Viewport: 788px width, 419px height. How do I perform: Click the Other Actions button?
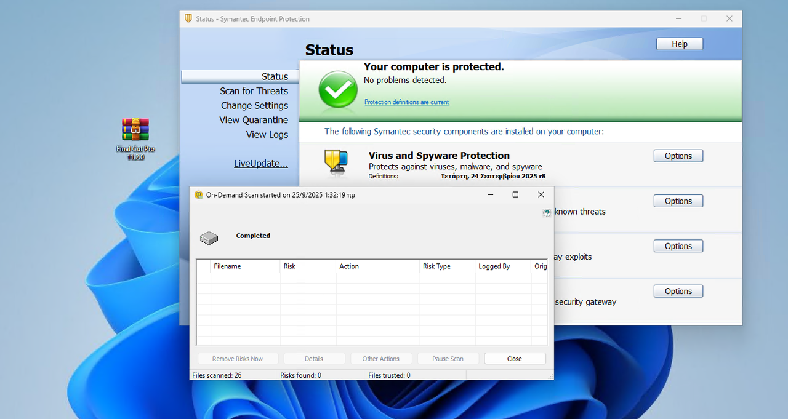(x=381, y=359)
